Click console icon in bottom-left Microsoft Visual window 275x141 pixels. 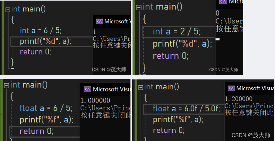point(87,89)
